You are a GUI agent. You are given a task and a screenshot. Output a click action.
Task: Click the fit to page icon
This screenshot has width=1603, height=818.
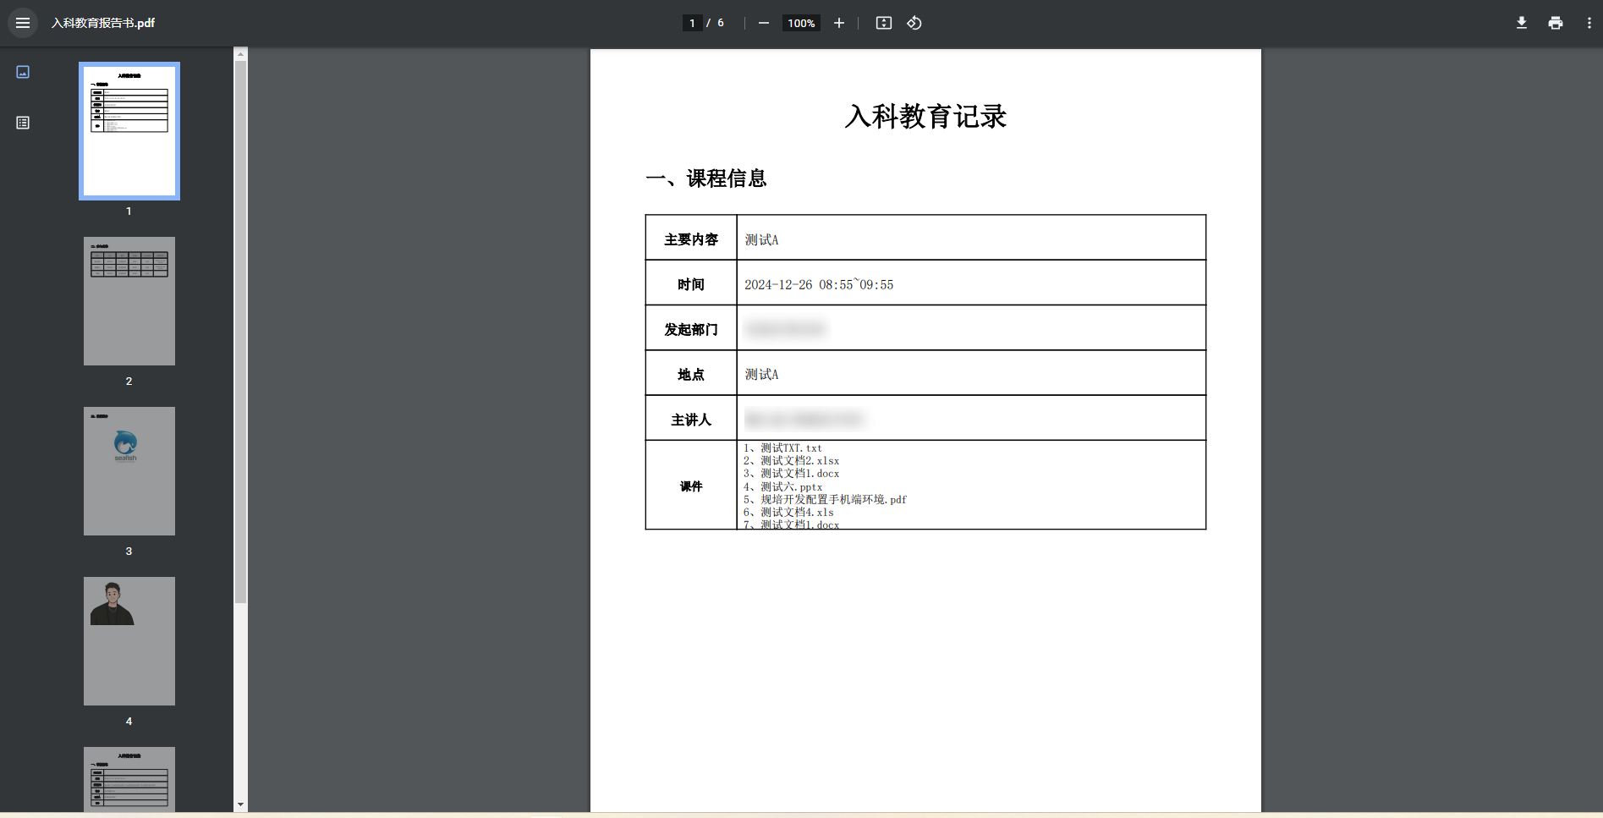(884, 23)
